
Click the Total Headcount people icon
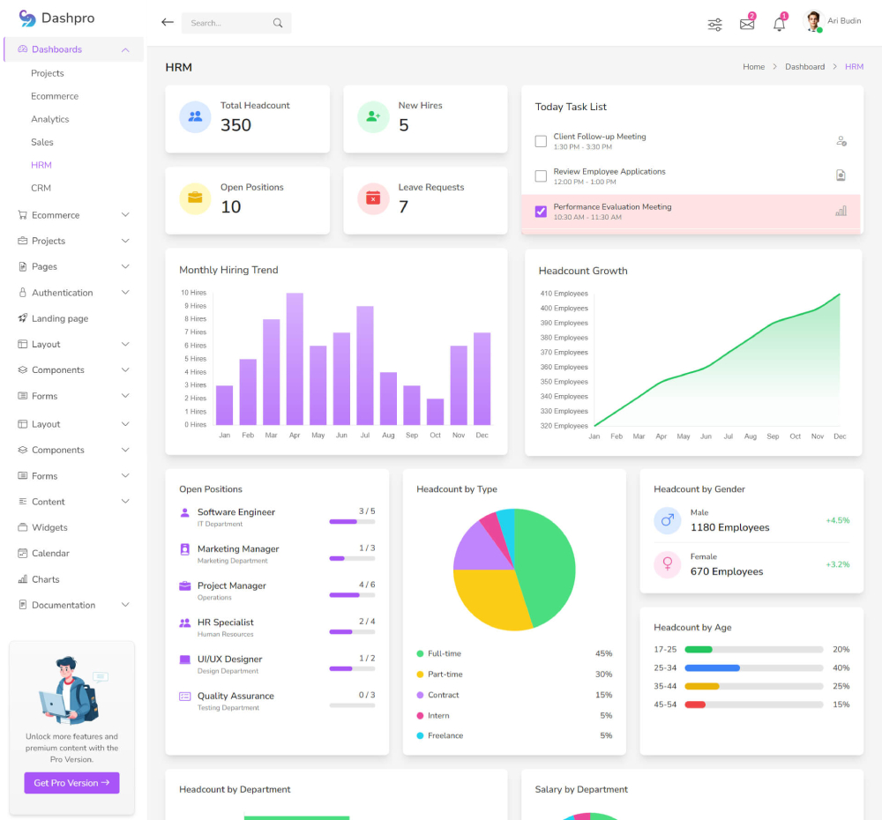195,116
